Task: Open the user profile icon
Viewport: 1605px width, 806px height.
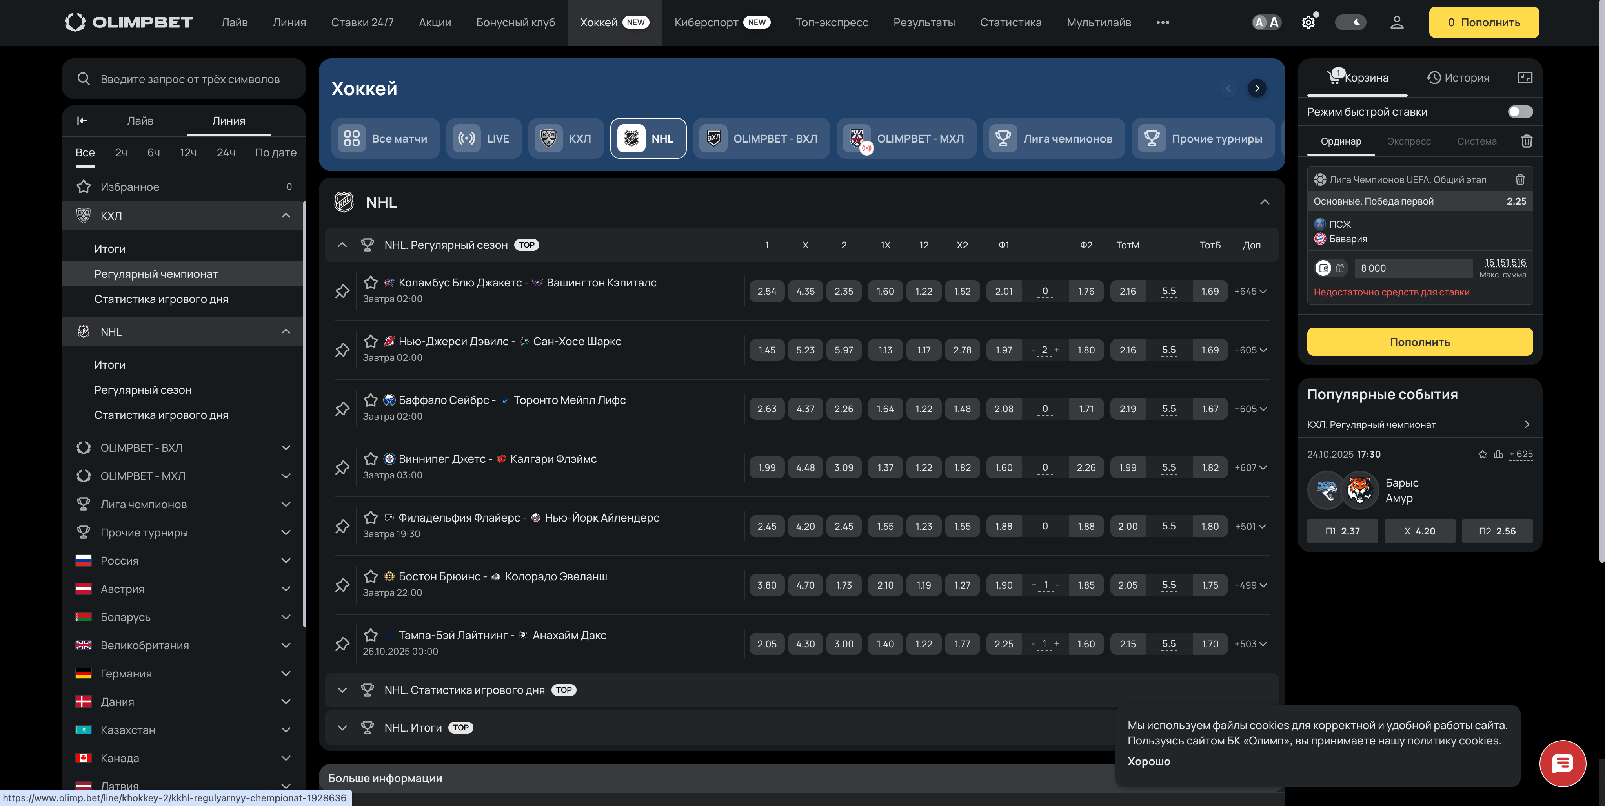Action: [1398, 22]
